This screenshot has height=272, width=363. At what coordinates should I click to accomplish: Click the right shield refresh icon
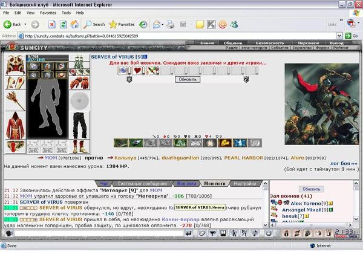tap(246, 79)
